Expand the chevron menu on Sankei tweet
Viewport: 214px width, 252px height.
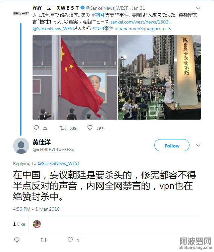click(x=198, y=8)
